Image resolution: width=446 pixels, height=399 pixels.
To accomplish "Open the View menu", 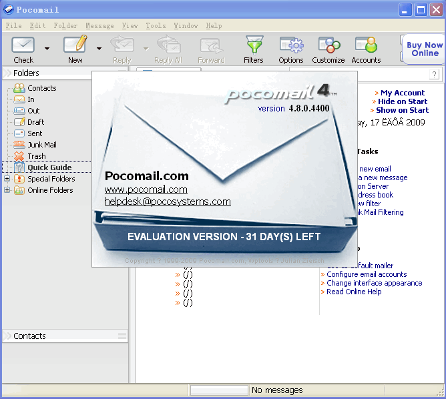I will [x=130, y=25].
